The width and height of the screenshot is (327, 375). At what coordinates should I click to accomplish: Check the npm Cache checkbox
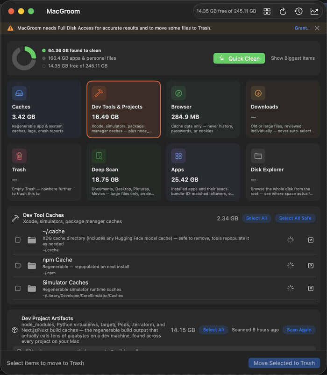click(18, 265)
